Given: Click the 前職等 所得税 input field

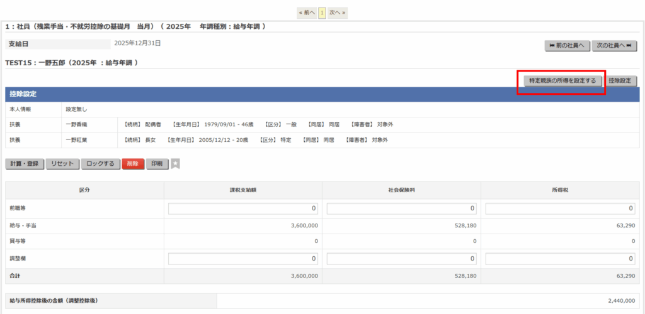Looking at the screenshot, I should tap(560, 208).
